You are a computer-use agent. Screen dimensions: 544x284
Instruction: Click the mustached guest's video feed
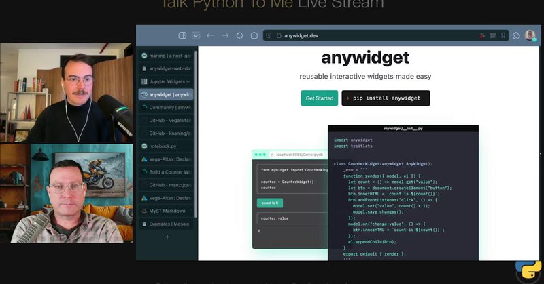[66, 93]
